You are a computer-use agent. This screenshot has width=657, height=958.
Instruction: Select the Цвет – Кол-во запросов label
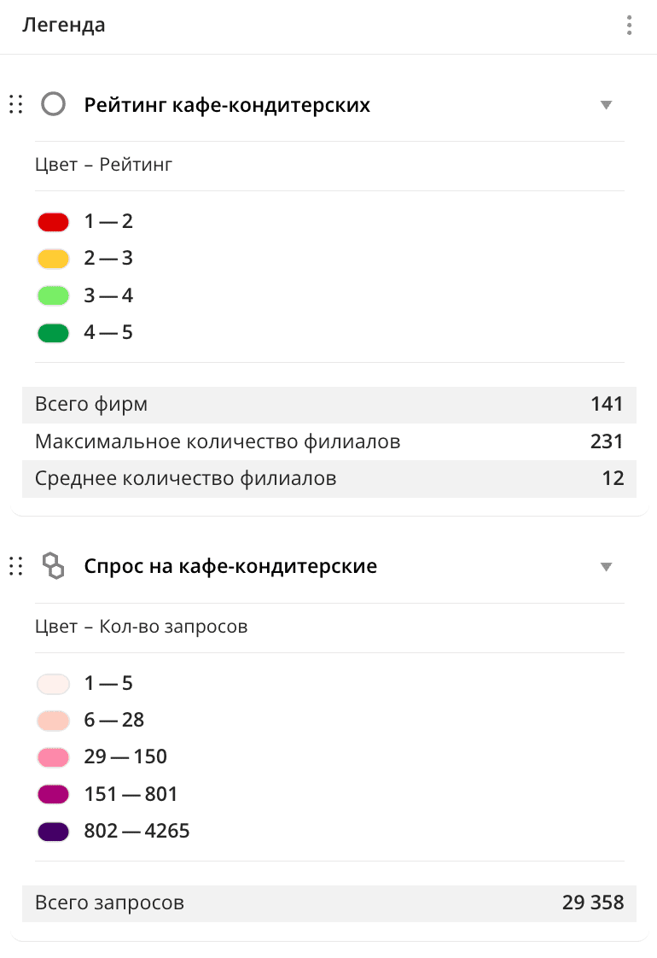[140, 626]
